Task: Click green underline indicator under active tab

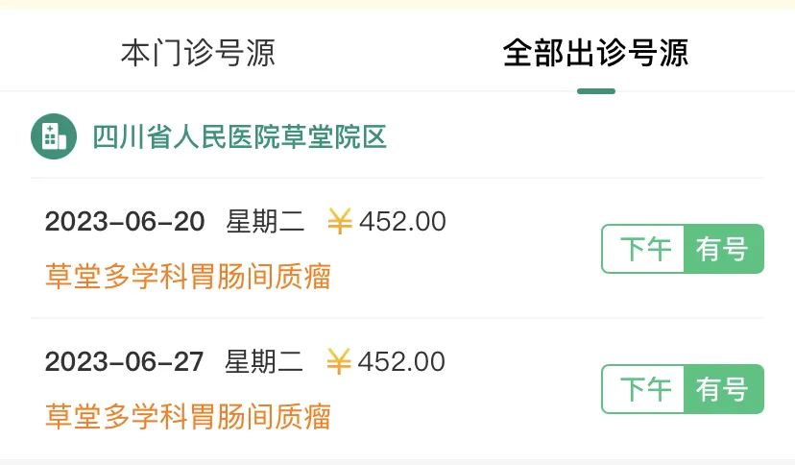Action: (x=596, y=91)
